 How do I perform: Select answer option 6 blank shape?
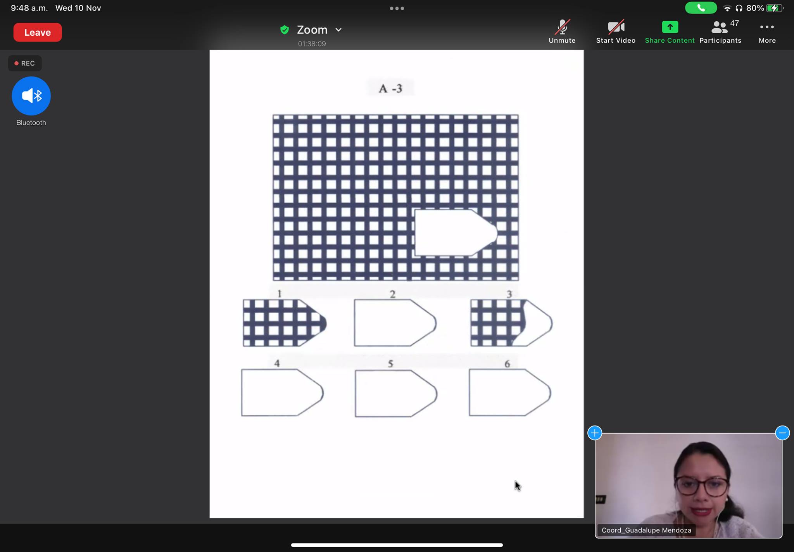click(510, 393)
